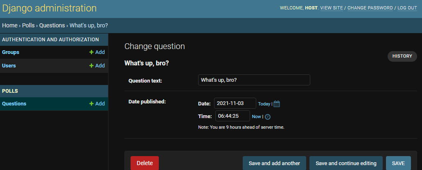Click the What's up, bro? breadcrumb text
Image resolution: width=422 pixels, height=170 pixels.
pos(89,25)
